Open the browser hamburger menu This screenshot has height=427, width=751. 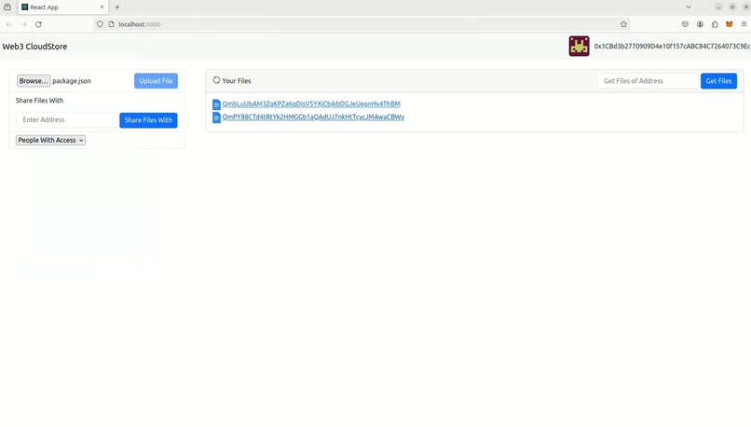point(744,24)
